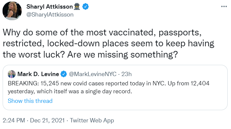Click the 2:24 PM tweet time
This screenshot has height=129, width=231.
[x=14, y=120]
